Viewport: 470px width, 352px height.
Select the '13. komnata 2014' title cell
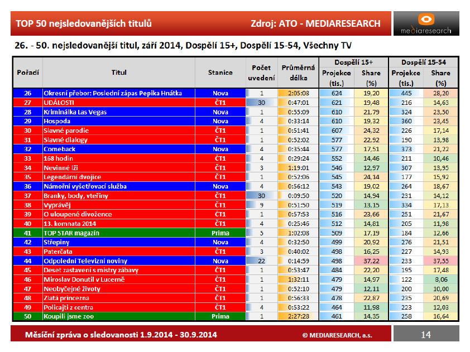pyautogui.click(x=119, y=224)
